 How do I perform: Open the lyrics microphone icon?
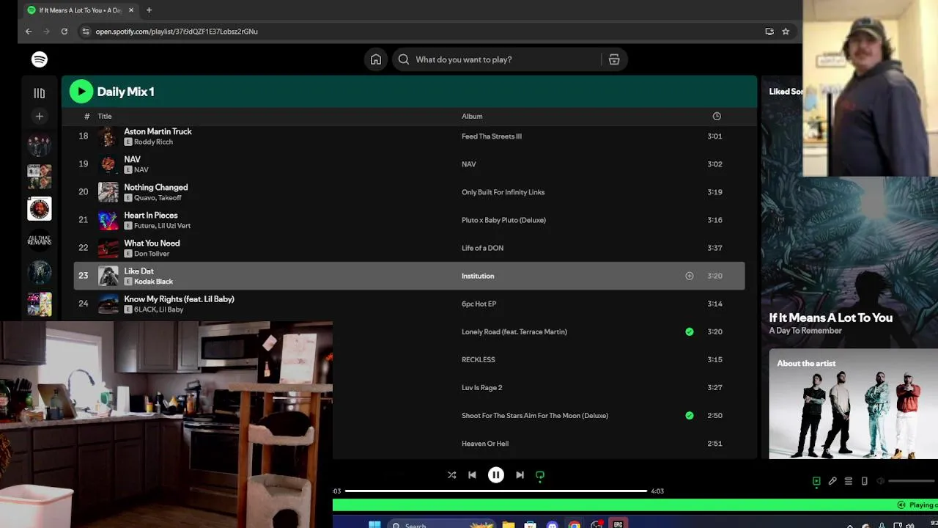[832, 481]
